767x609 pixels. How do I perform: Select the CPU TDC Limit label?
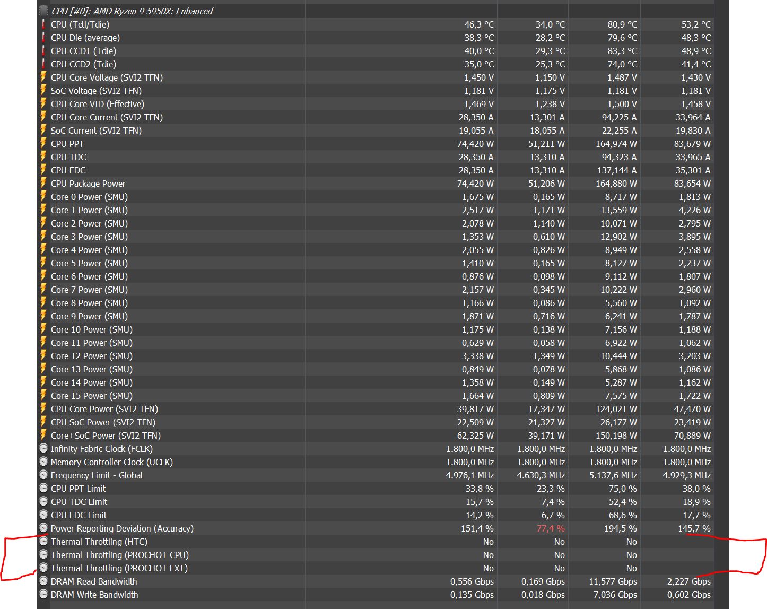pyautogui.click(x=79, y=502)
